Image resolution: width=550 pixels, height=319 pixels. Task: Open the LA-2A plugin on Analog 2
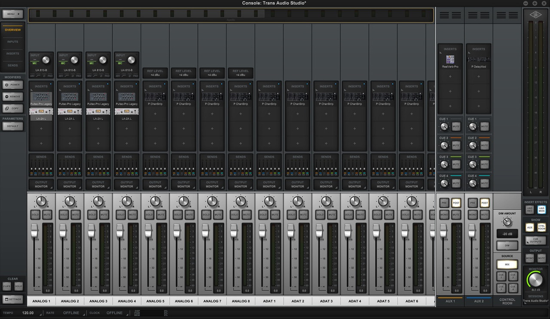point(70,111)
